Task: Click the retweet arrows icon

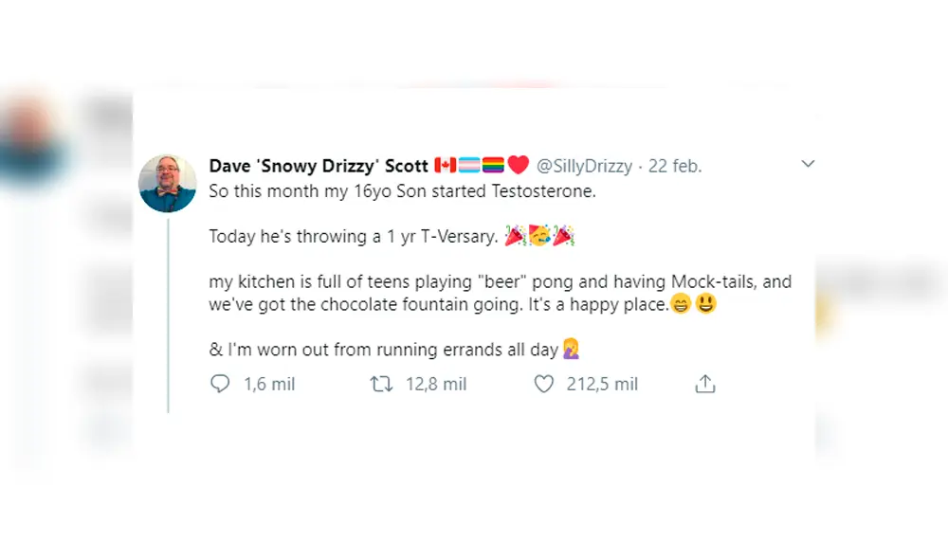Action: (x=382, y=384)
